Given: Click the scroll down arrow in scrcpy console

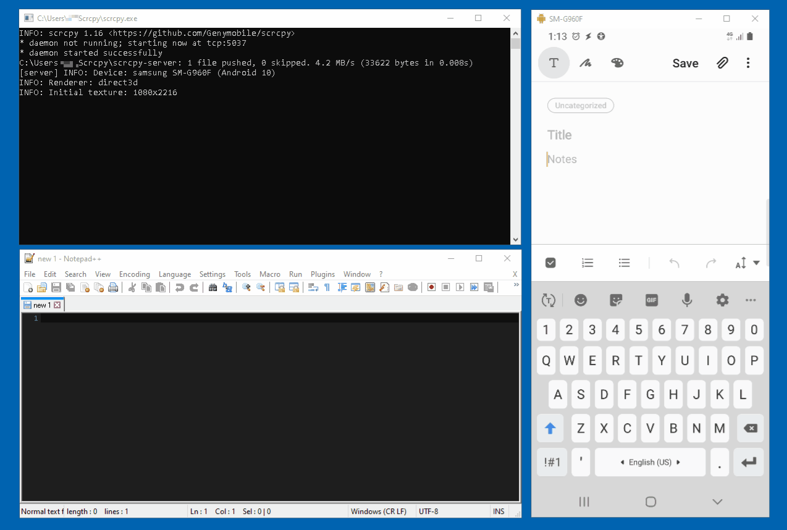Looking at the screenshot, I should (515, 239).
